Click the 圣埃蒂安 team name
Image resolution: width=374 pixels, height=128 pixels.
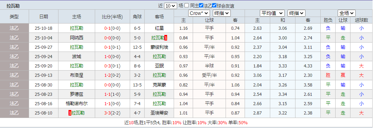pyautogui.click(x=159, y=113)
